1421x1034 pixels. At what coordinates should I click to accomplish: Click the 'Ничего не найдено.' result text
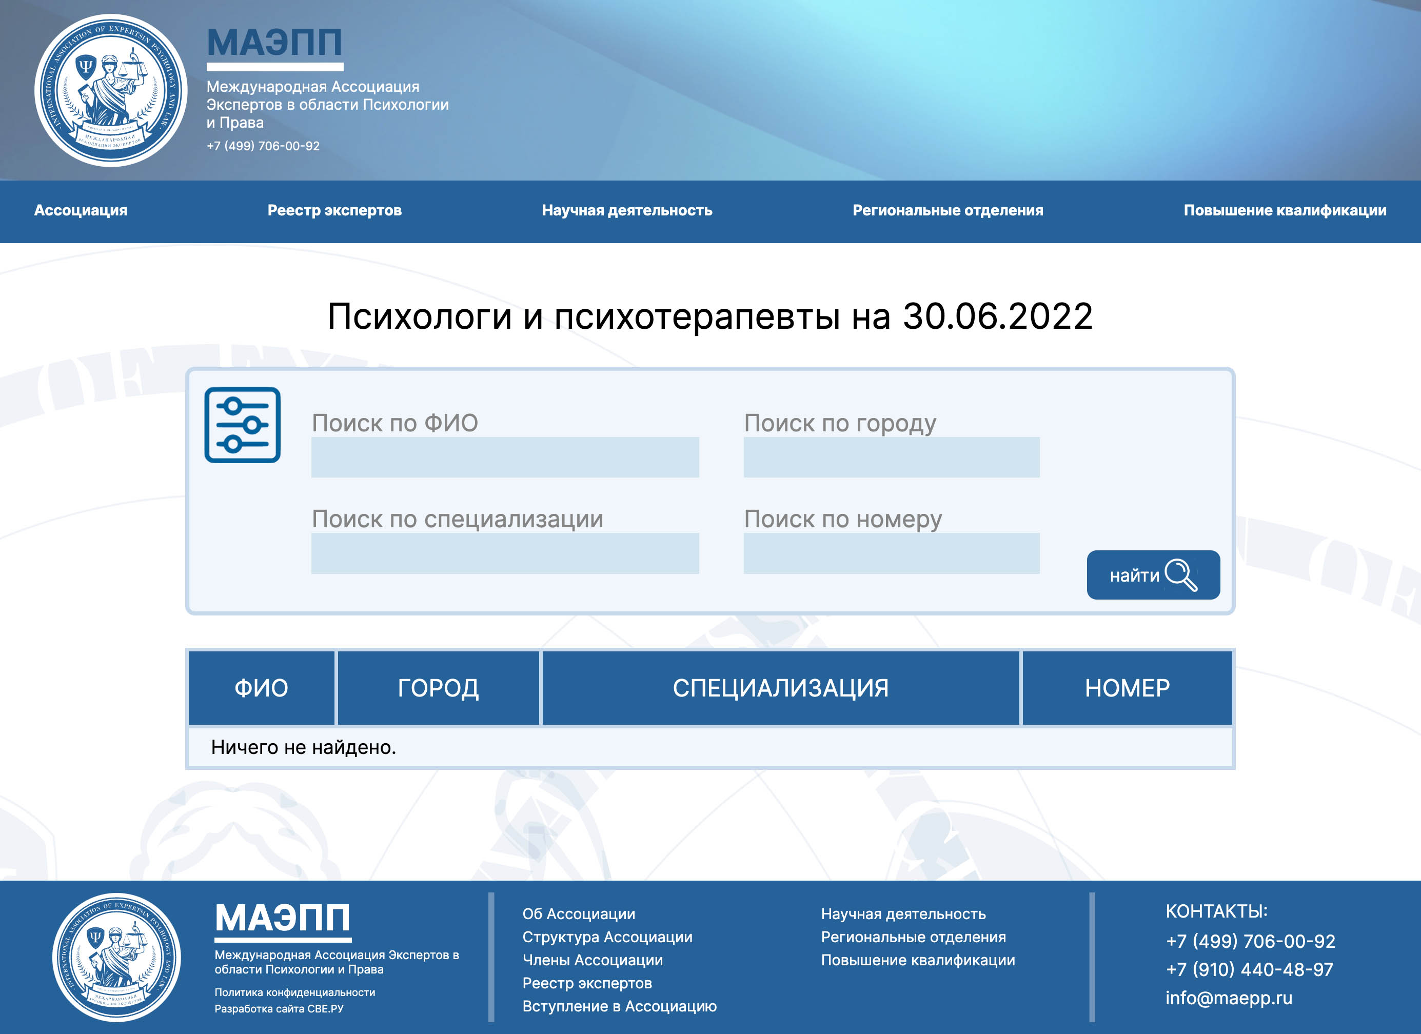click(x=303, y=747)
